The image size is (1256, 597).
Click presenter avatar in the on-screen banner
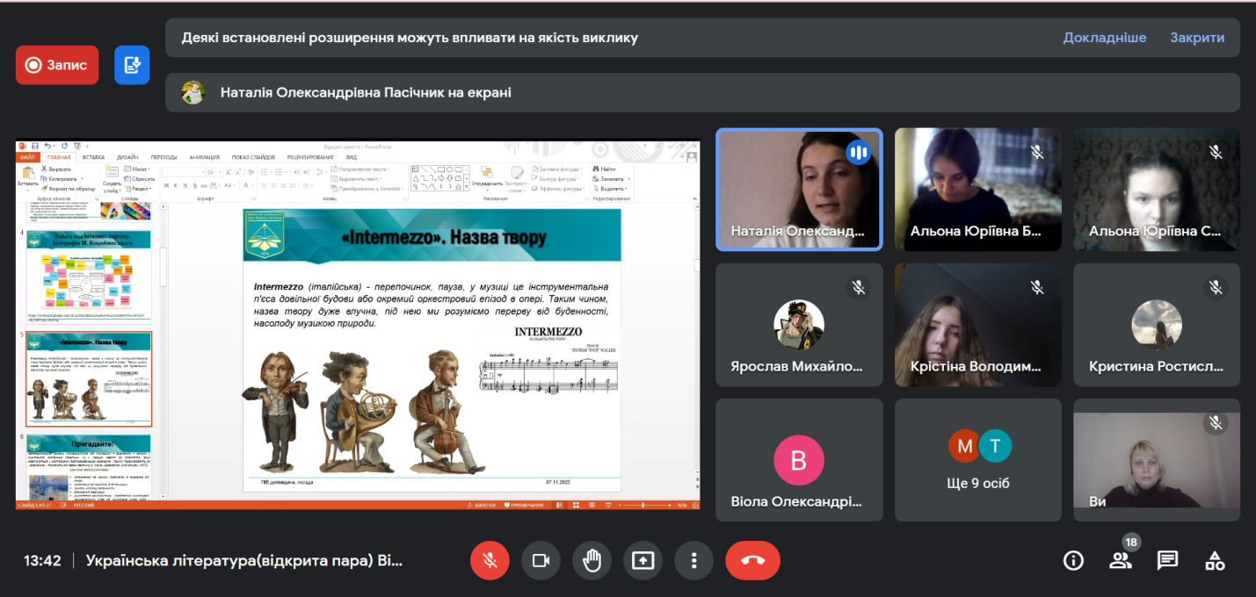tap(193, 92)
